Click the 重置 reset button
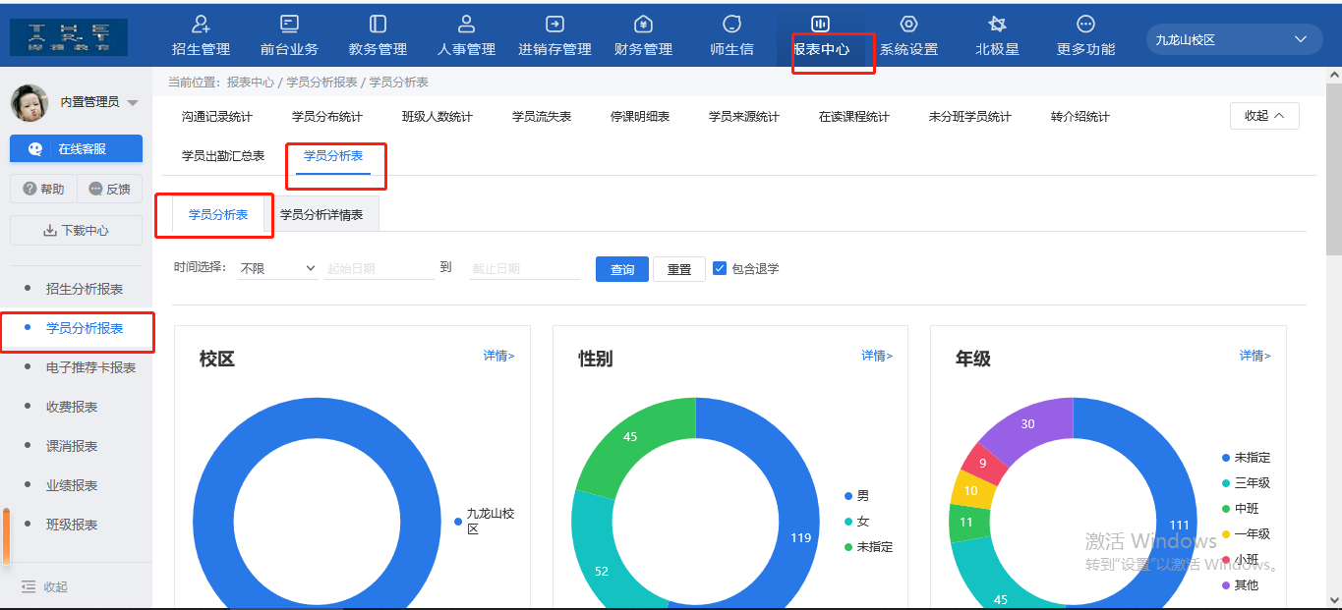The image size is (1342, 610). coord(679,269)
